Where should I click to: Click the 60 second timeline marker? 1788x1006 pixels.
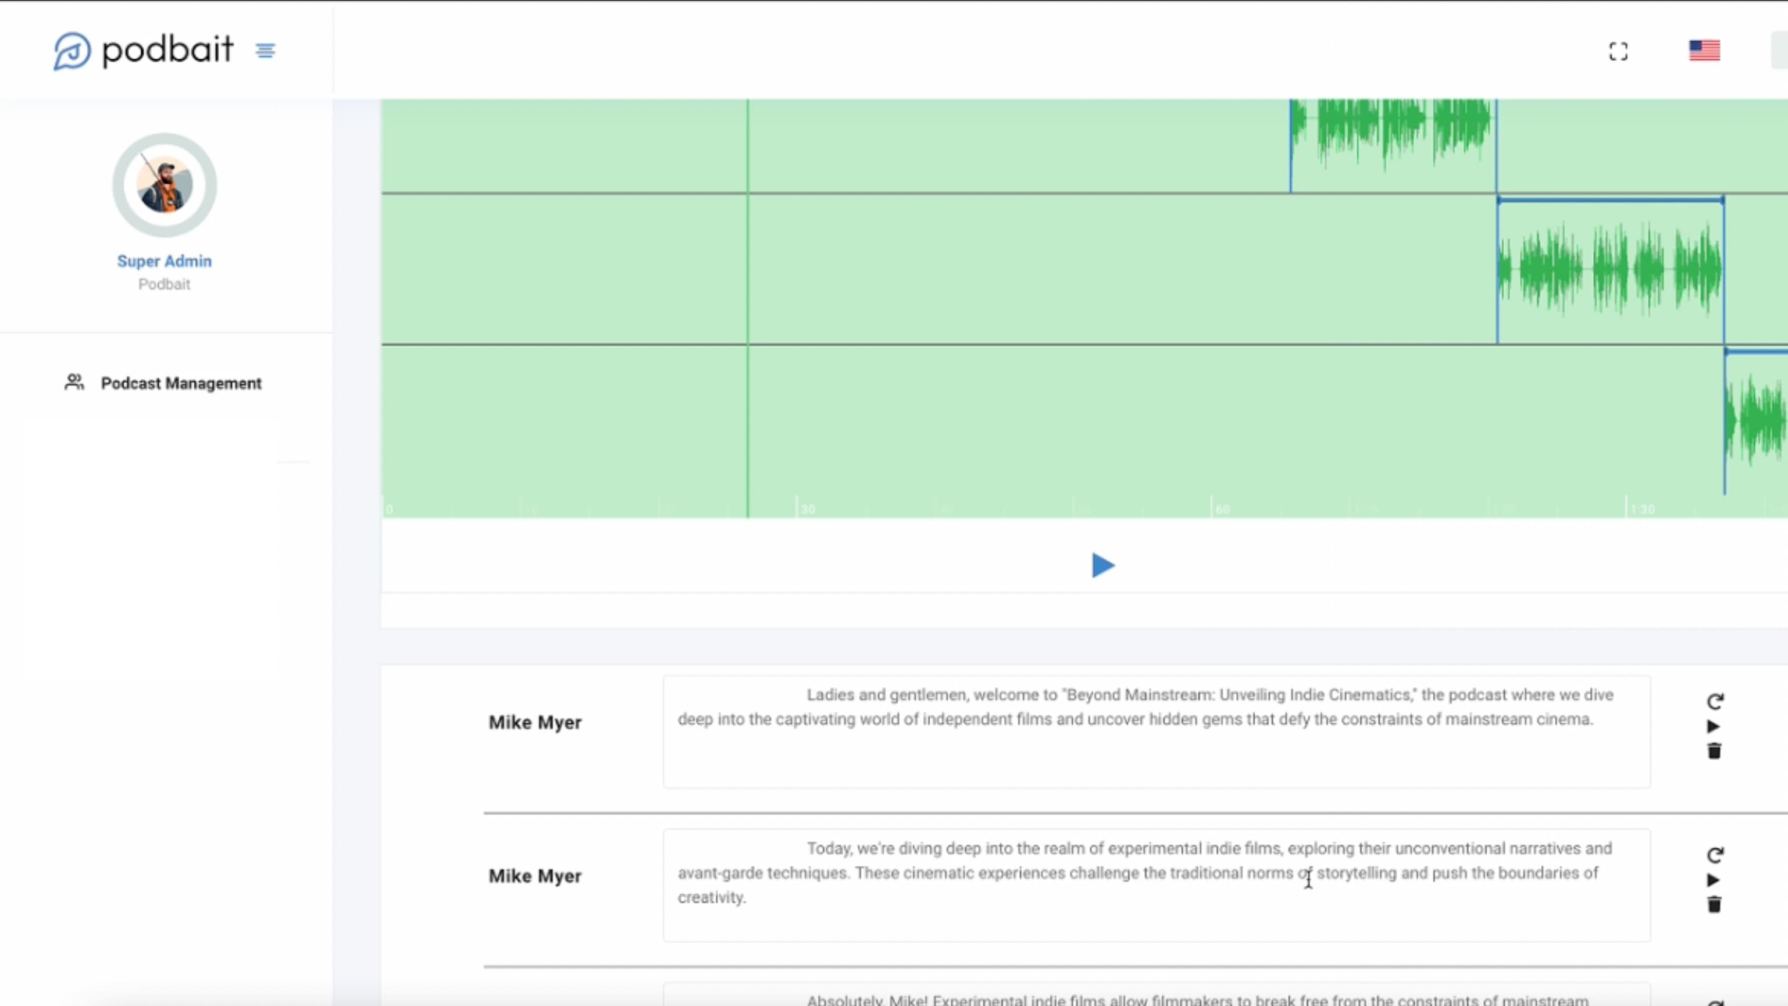(1222, 509)
